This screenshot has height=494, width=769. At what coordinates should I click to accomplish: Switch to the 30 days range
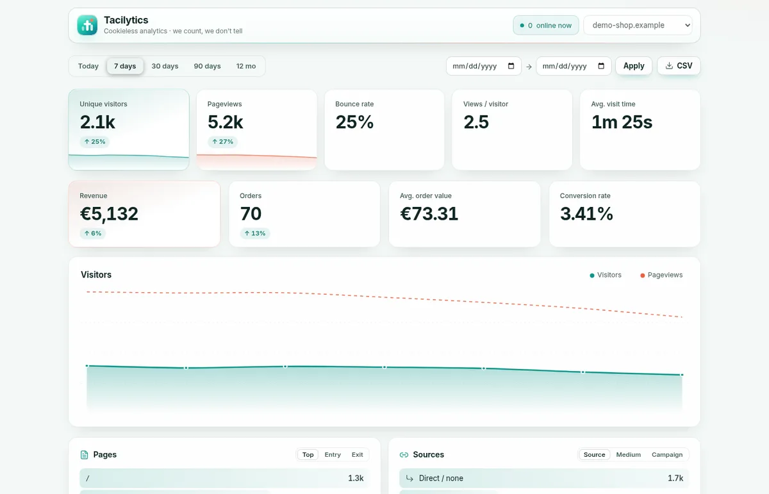(x=165, y=66)
